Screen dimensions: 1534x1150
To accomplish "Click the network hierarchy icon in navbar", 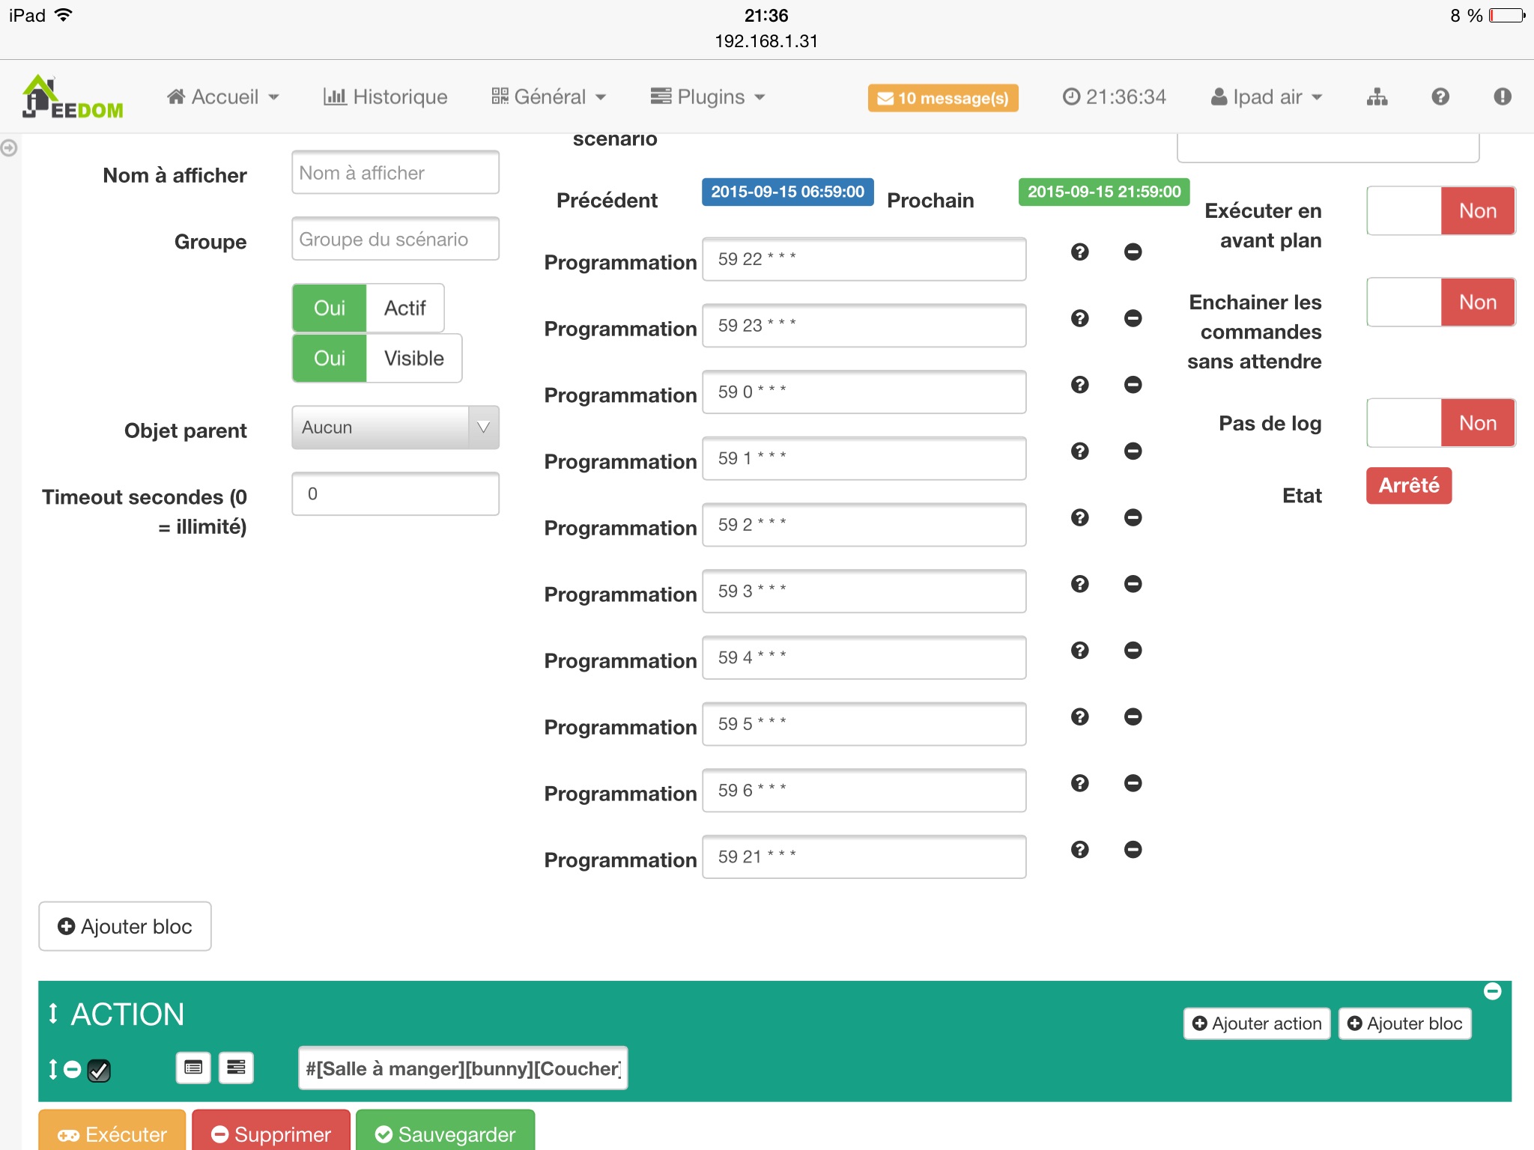I will [x=1377, y=97].
